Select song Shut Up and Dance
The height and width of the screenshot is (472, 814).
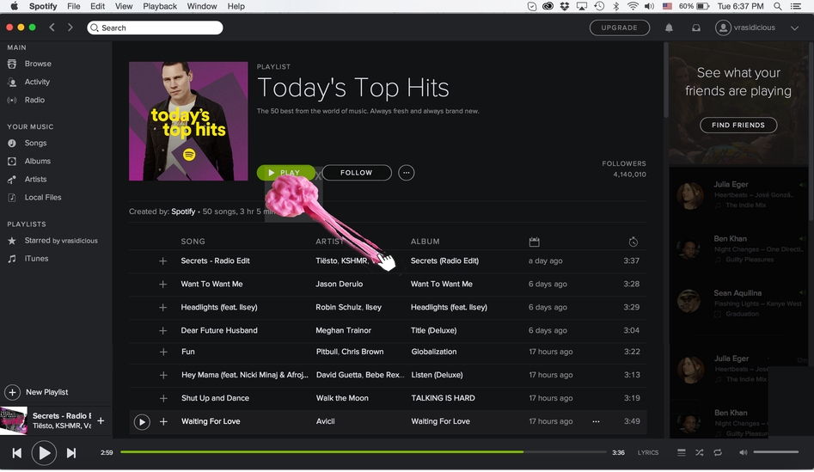pyautogui.click(x=215, y=399)
